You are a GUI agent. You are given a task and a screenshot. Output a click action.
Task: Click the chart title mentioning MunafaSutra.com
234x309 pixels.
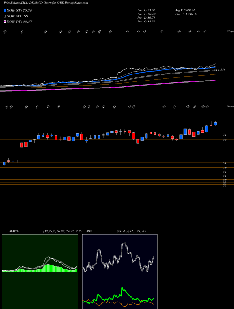point(46,3)
